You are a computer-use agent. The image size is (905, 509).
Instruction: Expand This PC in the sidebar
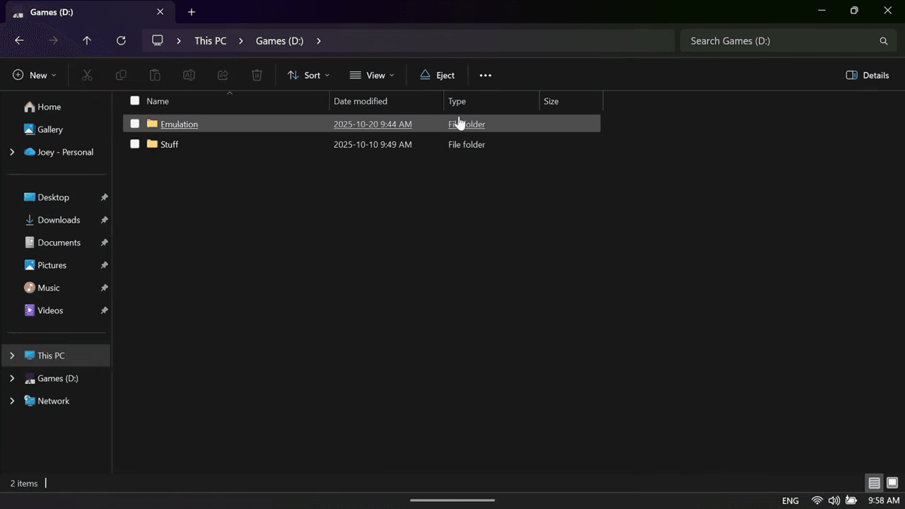12,356
